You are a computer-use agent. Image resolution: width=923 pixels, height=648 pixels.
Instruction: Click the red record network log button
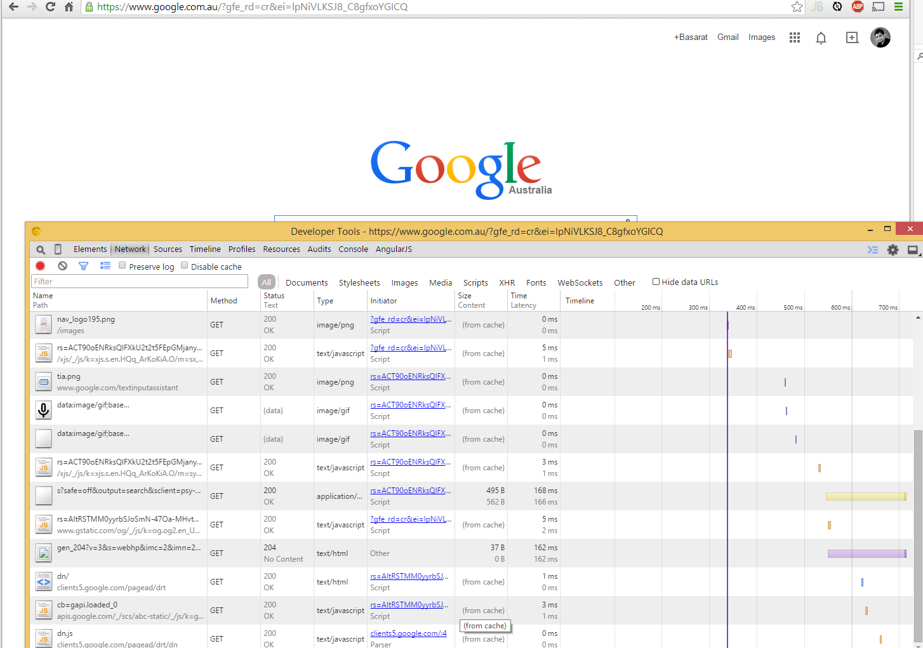pos(41,266)
